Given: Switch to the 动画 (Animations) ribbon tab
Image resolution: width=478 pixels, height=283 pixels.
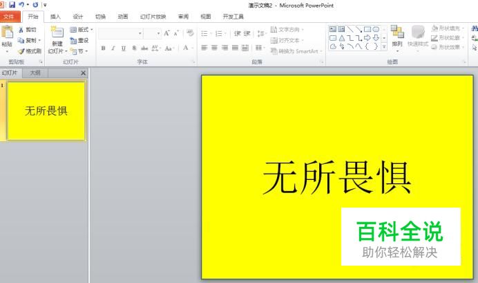Looking at the screenshot, I should (x=123, y=17).
